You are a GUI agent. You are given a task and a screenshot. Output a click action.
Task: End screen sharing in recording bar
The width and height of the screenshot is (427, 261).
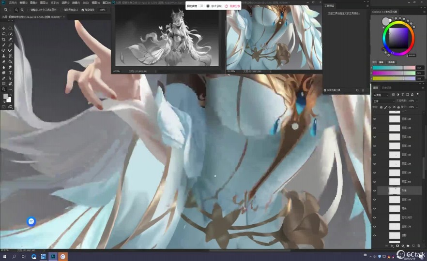pyautogui.click(x=232, y=6)
